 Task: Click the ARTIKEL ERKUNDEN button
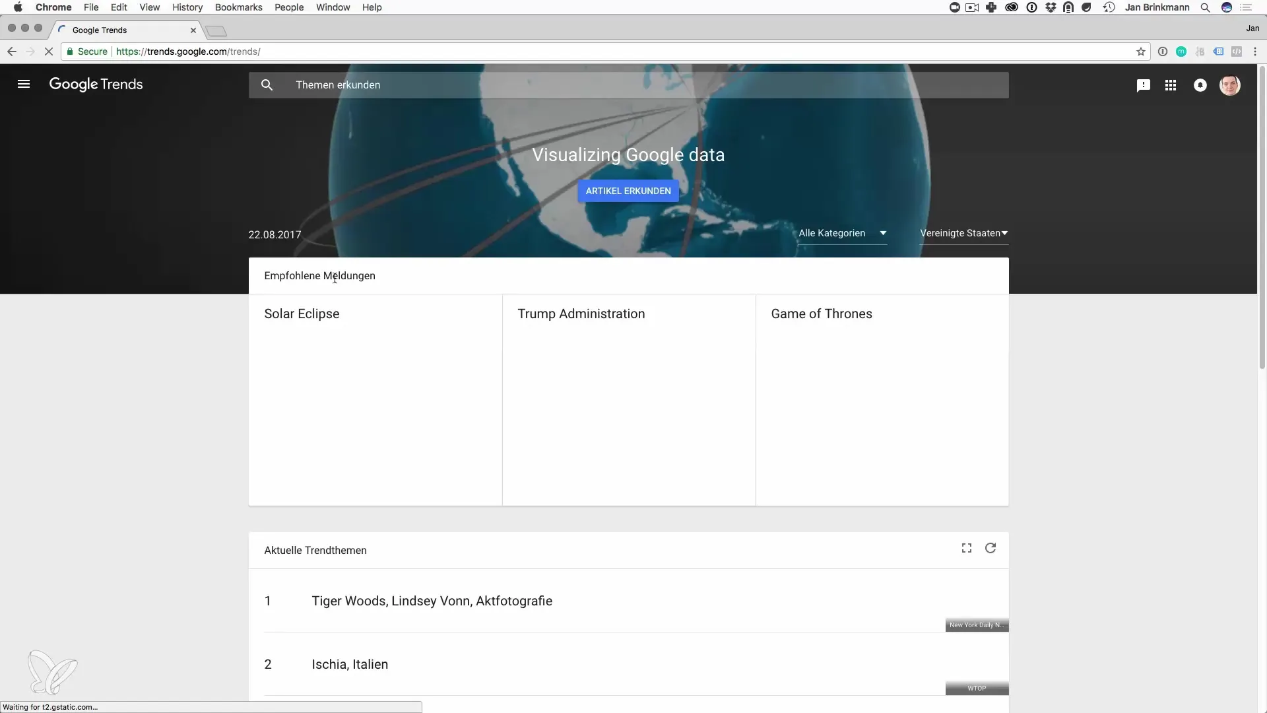coord(628,191)
